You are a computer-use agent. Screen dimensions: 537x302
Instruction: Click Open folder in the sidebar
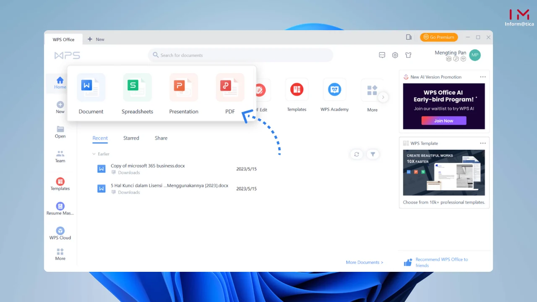point(60,132)
